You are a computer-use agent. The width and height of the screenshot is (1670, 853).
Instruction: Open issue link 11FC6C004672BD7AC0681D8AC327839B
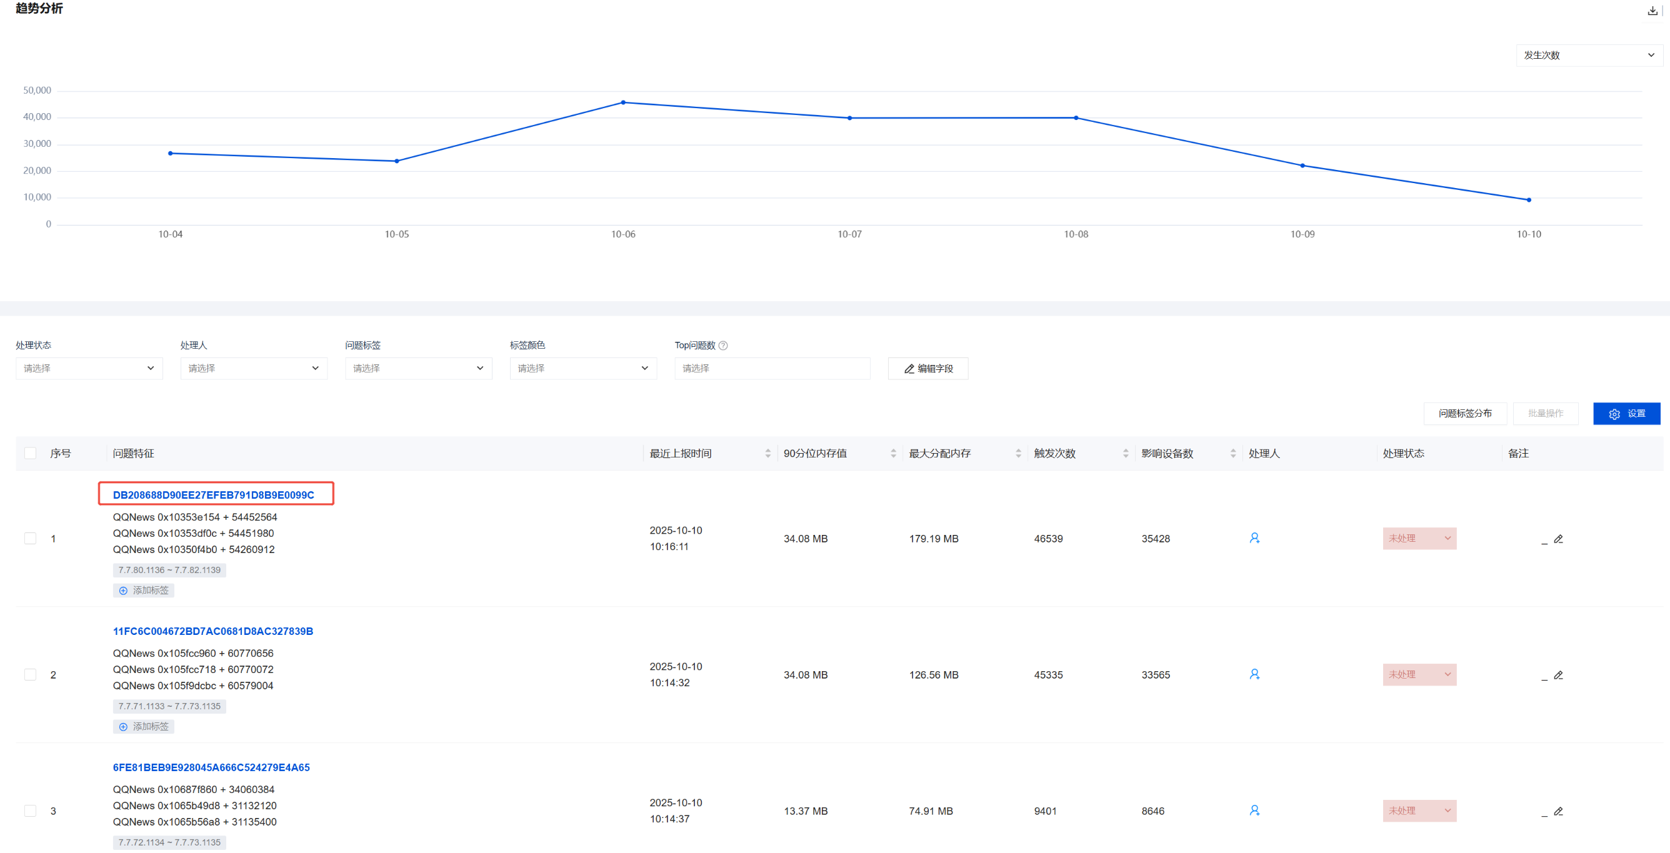pyautogui.click(x=212, y=631)
